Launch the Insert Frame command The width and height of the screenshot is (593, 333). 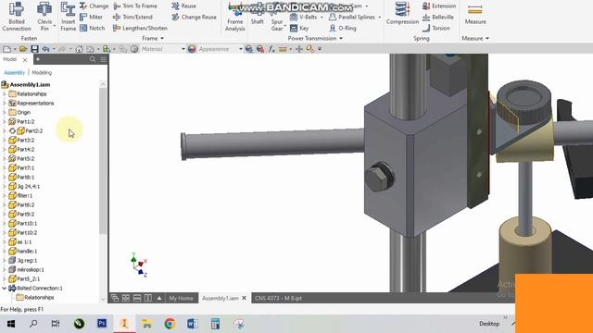(68, 17)
